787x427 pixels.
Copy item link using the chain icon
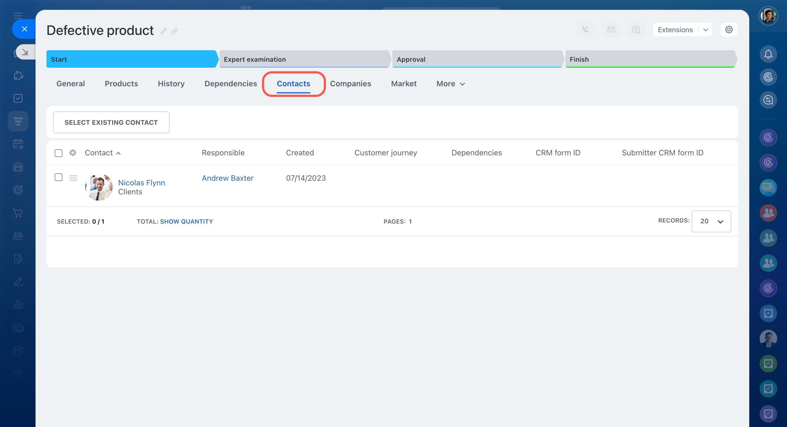coord(174,31)
